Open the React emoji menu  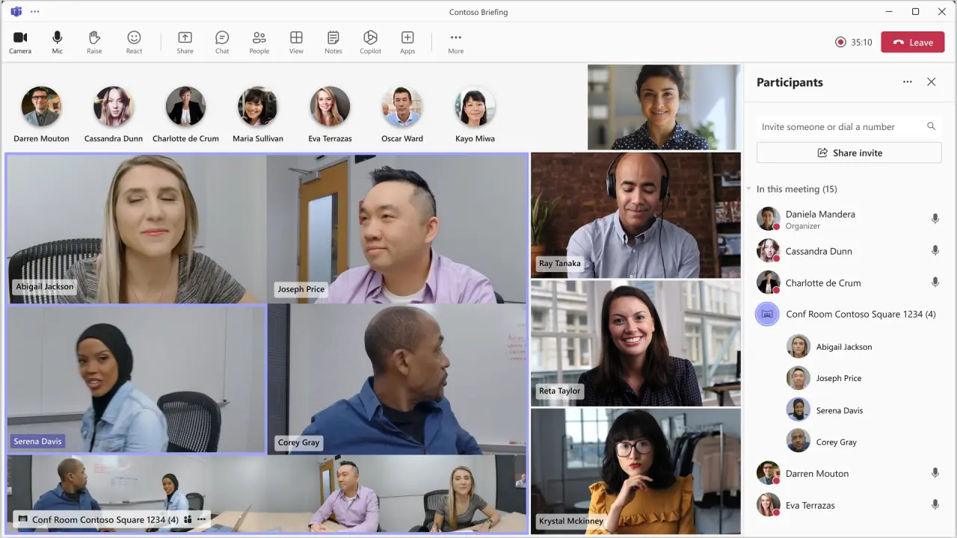click(134, 42)
